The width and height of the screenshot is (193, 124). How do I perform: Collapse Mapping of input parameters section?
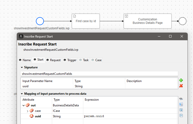point(22,94)
